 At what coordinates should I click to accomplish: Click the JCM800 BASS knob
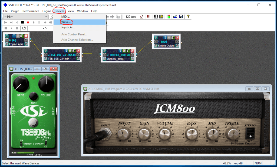tap(192, 134)
